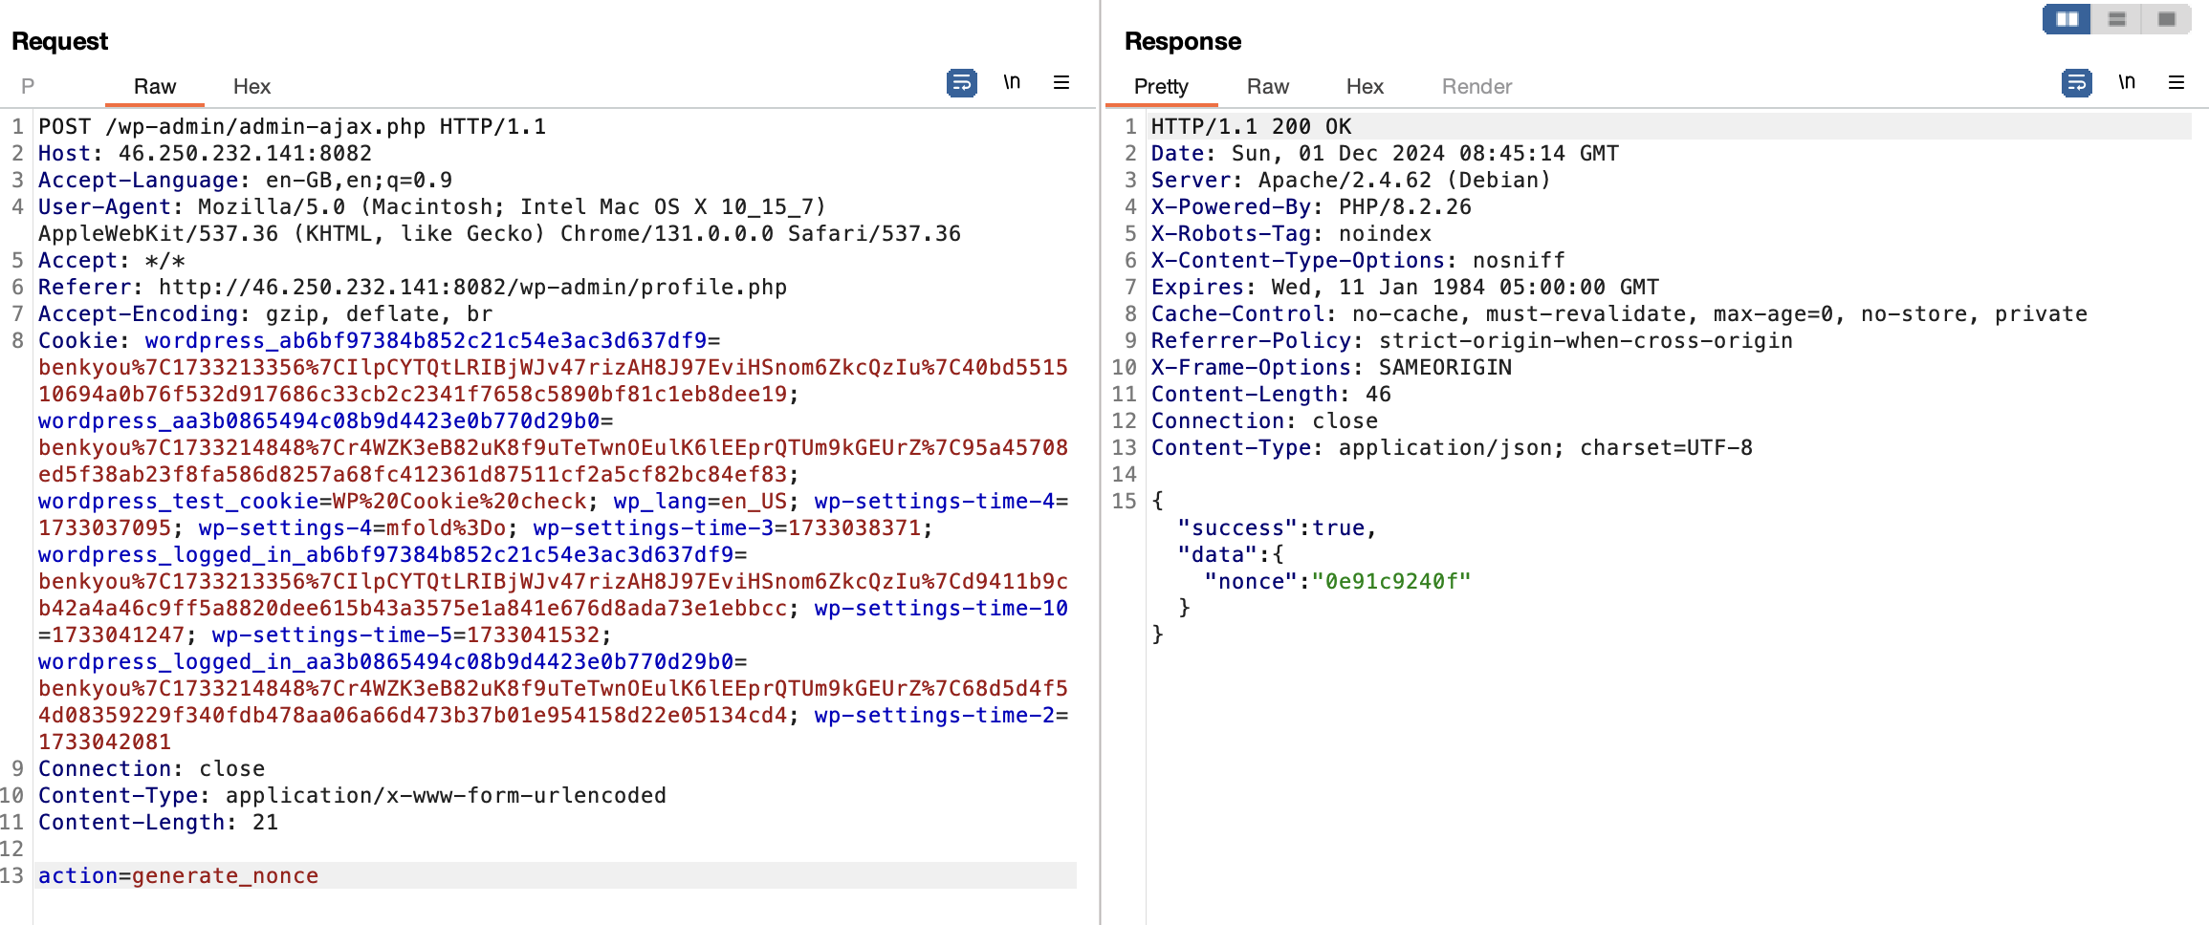Toggle word wrap icon in Request panel

961,83
